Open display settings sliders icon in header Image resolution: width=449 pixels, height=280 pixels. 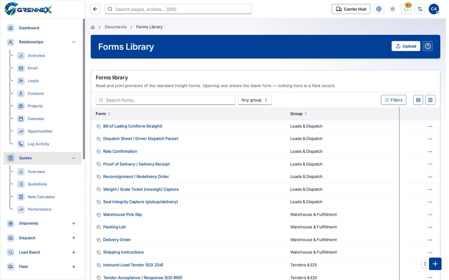[x=420, y=9]
